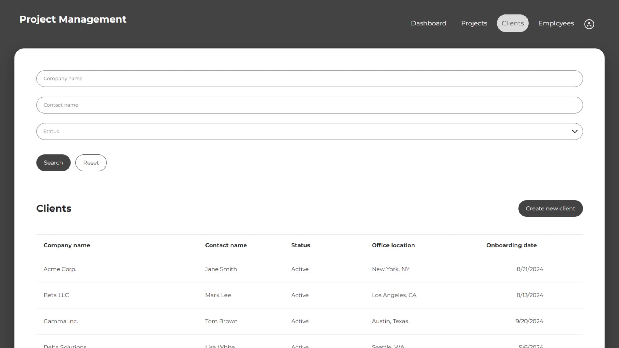Open the Status selection dropdown
Image resolution: width=619 pixels, height=348 pixels.
pyautogui.click(x=309, y=131)
